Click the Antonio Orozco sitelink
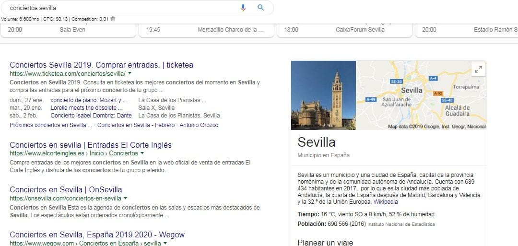The image size is (518, 246). pos(199,125)
